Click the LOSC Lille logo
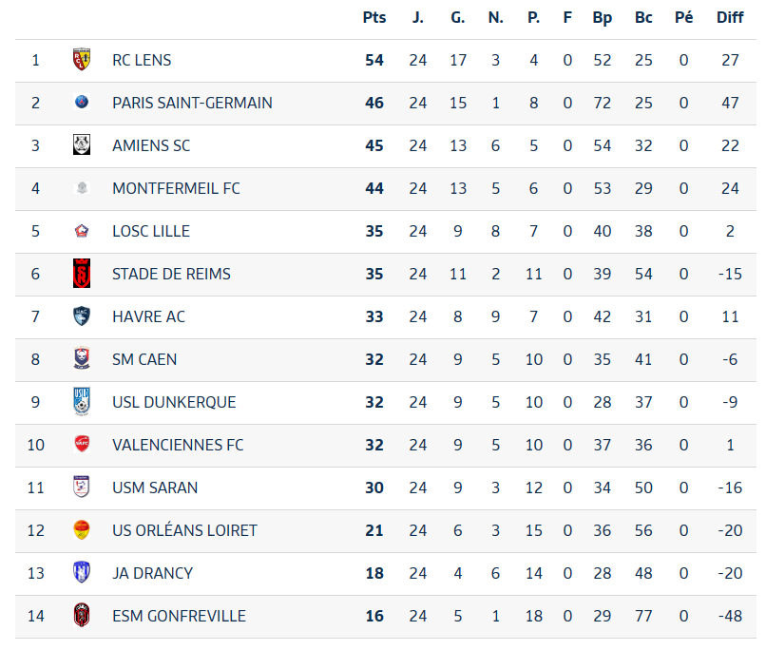The image size is (766, 650). click(x=82, y=231)
